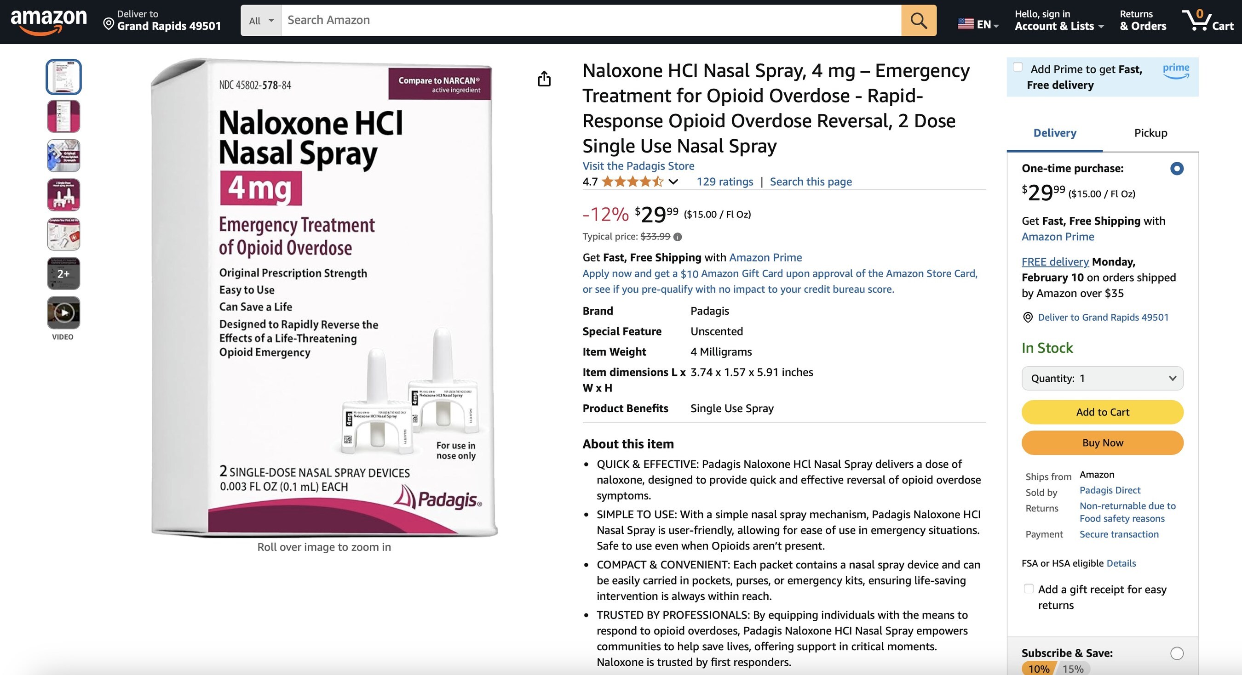1242x675 pixels.
Task: Click the location pin by Deliver to
Action: (x=109, y=24)
